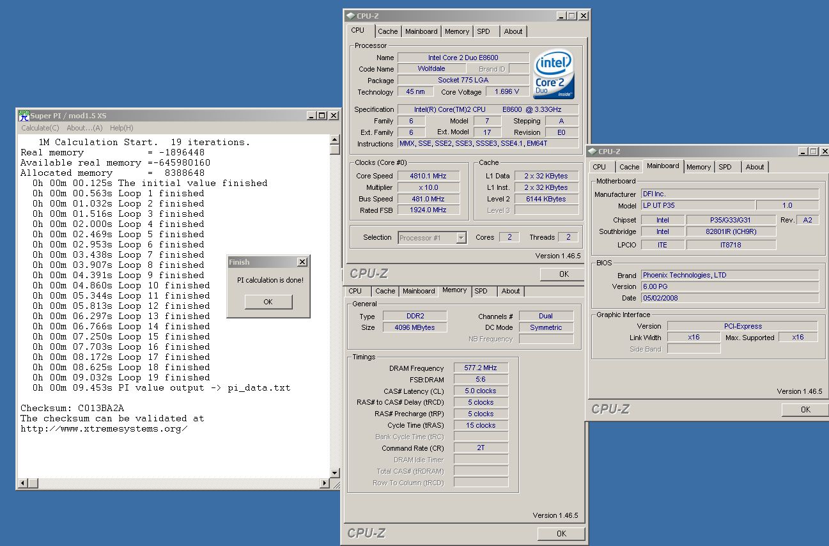Click the Manufacturer field DFI Inc.

(x=730, y=194)
